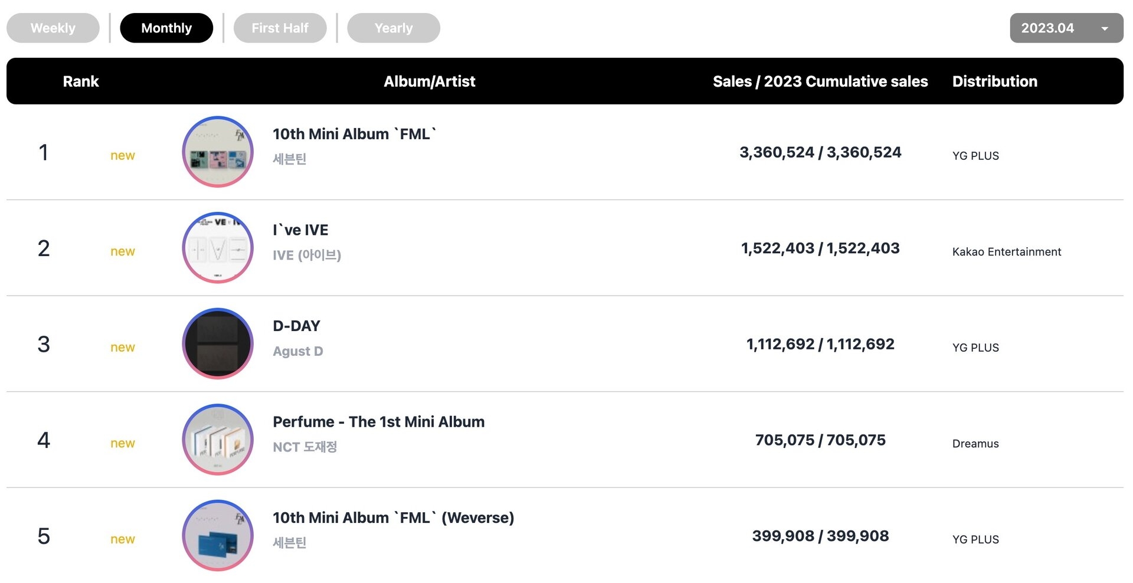Click the dropdown arrow beside 2023.04
The width and height of the screenshot is (1133, 583).
[x=1104, y=28]
